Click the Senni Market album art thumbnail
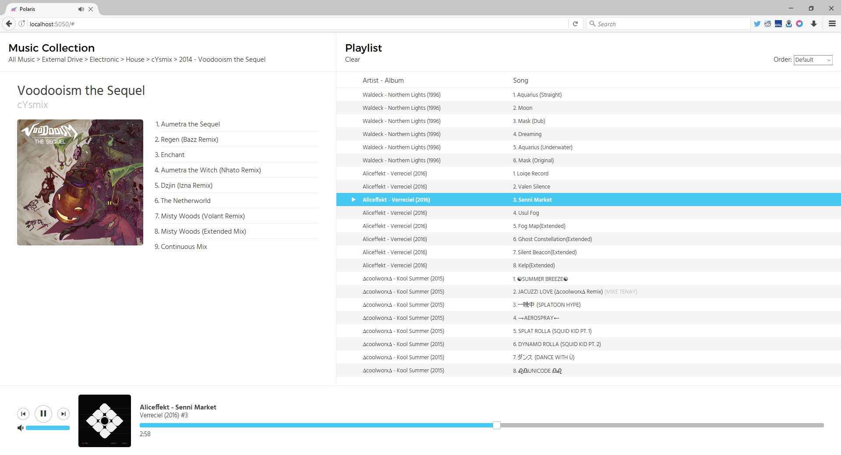This screenshot has width=841, height=455. point(105,421)
